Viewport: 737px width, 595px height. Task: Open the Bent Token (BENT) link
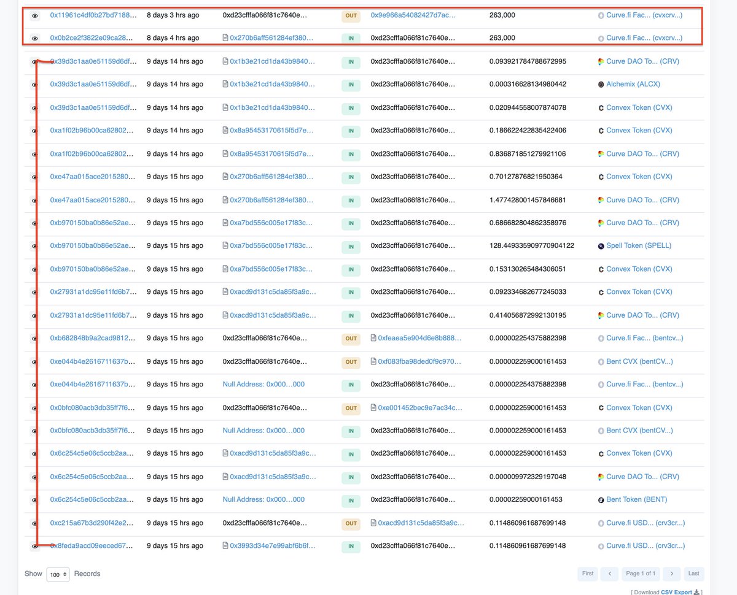(637, 500)
